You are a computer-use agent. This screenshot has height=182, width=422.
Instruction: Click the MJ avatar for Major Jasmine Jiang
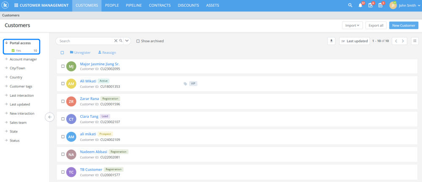[x=71, y=66]
